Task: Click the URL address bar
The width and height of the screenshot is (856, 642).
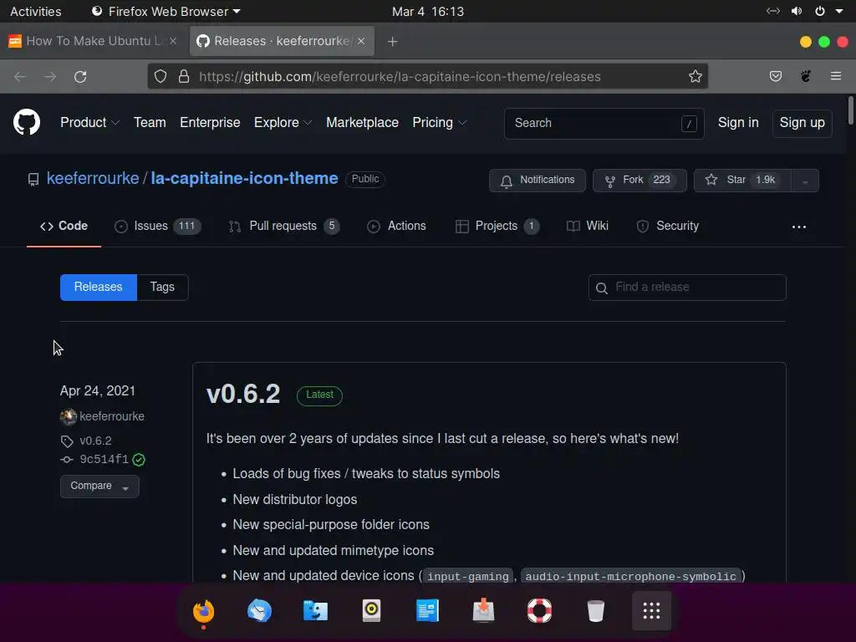Action: 428,76
